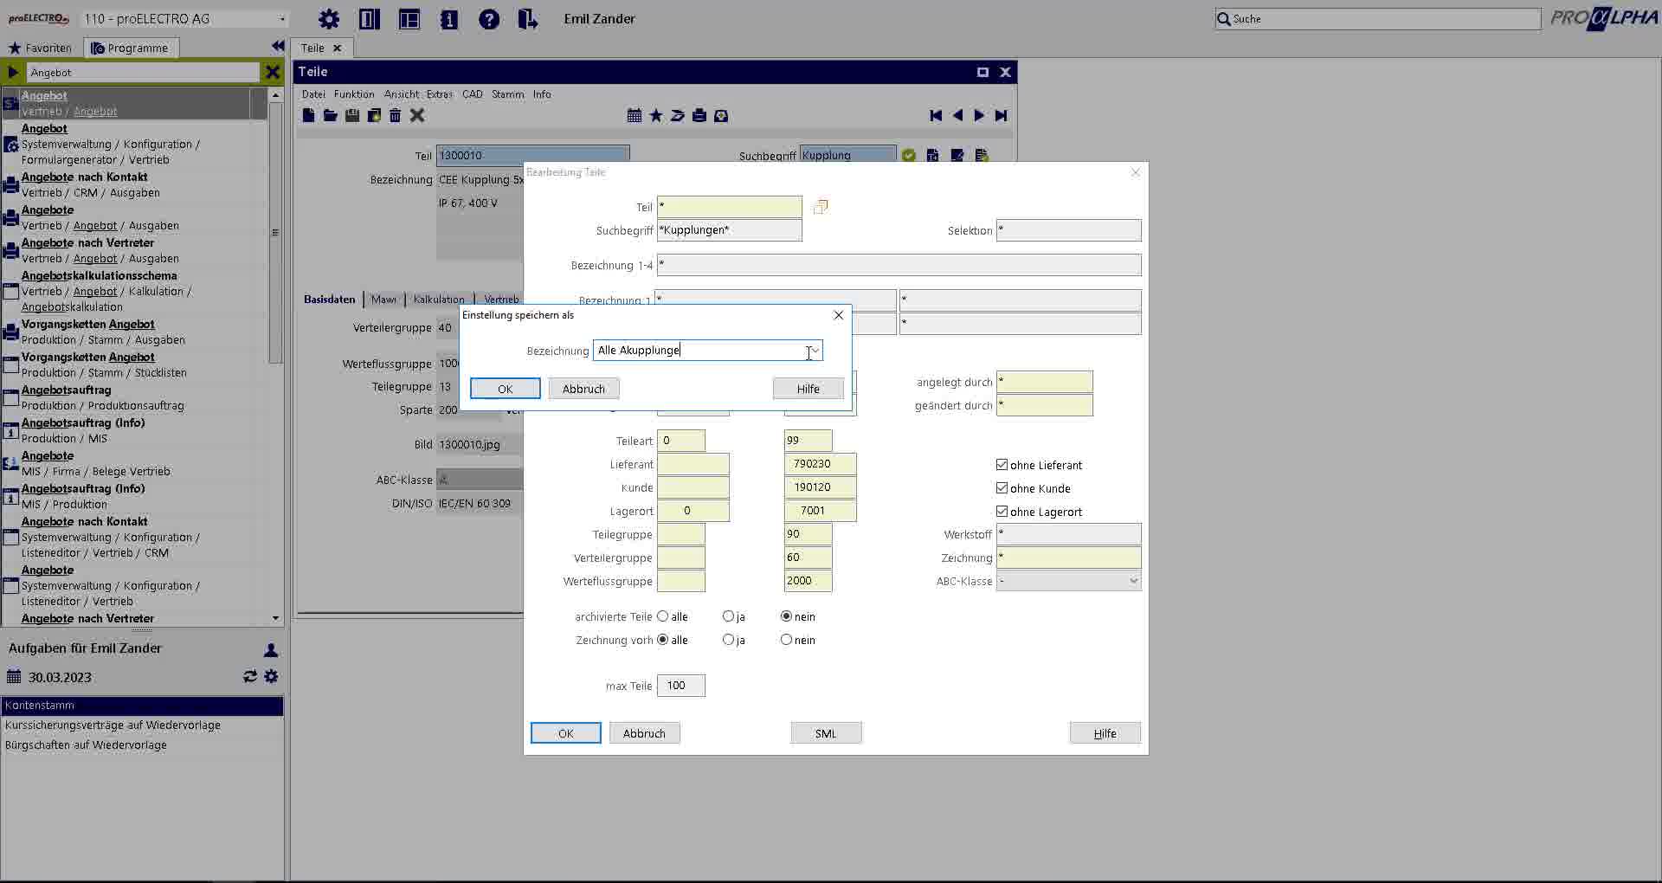Click the green checkmark icon beside Suchbegriff
This screenshot has width=1662, height=883.
(909, 156)
